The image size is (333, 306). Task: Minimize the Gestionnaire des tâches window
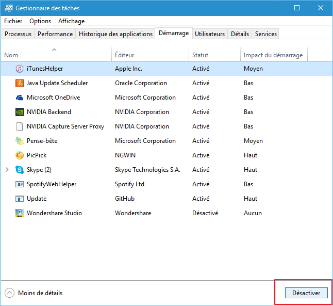pos(274,8)
